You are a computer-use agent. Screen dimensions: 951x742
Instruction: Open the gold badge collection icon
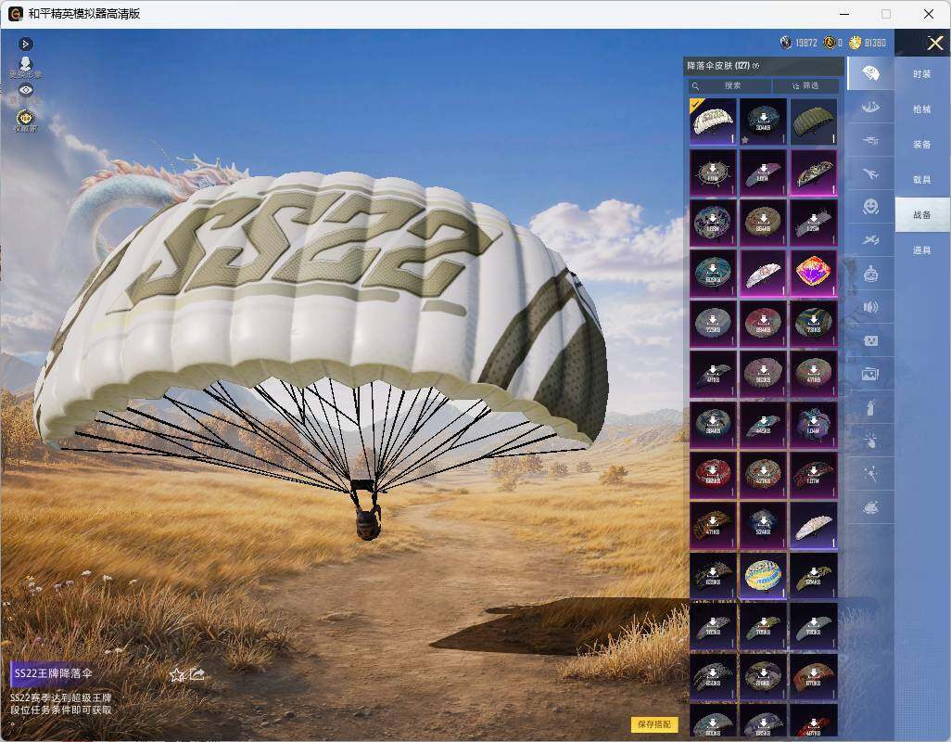(25, 120)
